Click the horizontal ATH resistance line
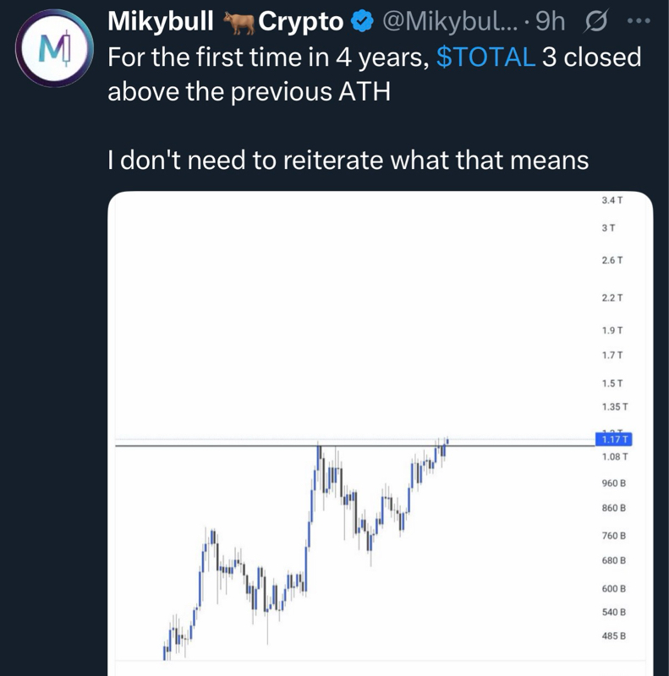 pos(211,444)
